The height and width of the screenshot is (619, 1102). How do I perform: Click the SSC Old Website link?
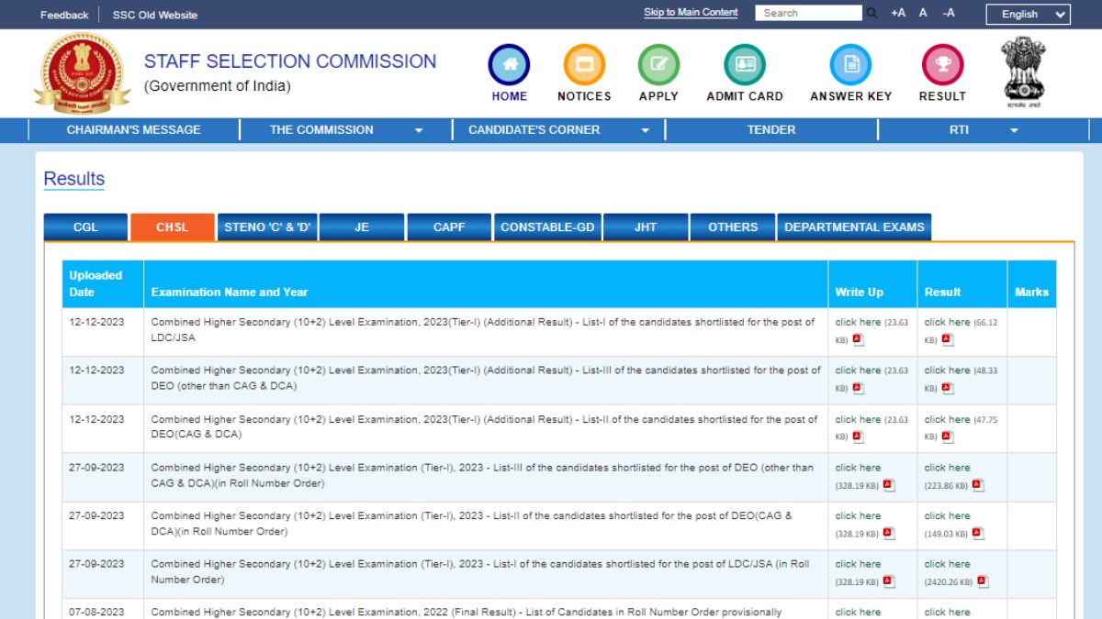pos(152,14)
